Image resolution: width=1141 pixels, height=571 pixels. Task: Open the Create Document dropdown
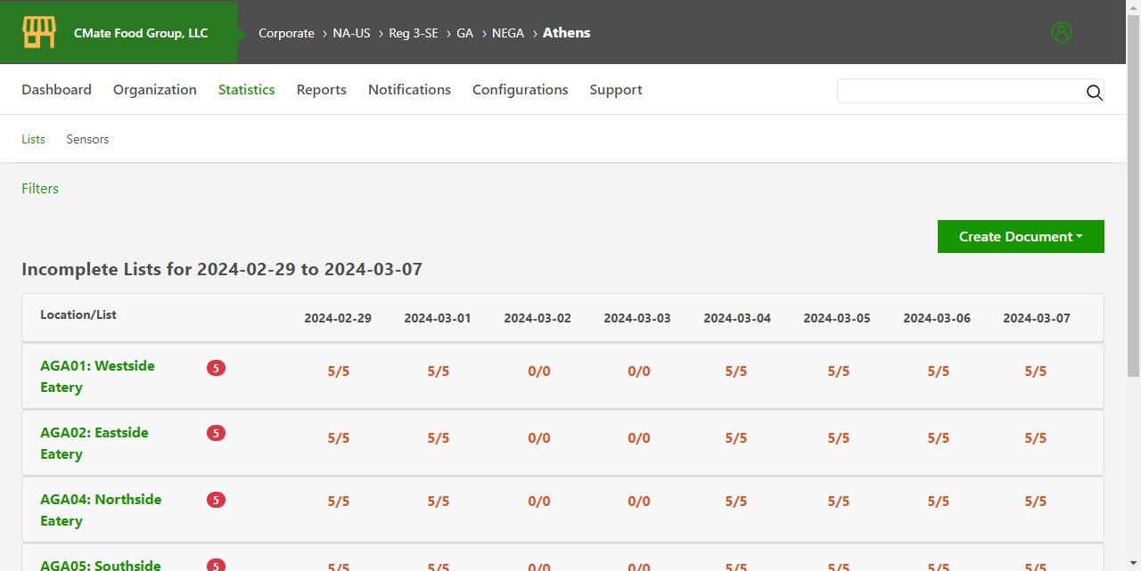(x=1020, y=236)
